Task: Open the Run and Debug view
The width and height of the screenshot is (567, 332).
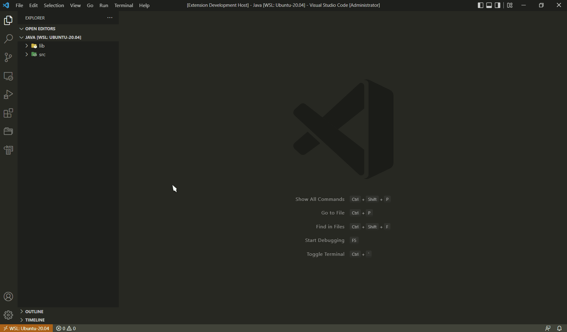Action: 8,94
